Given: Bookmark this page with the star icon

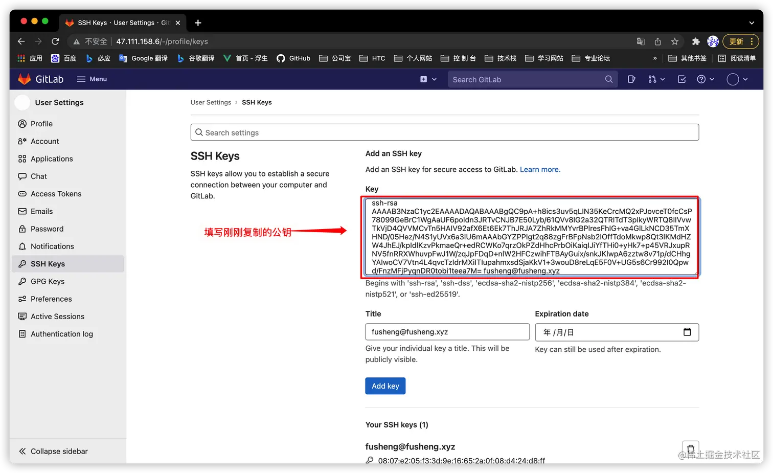Looking at the screenshot, I should point(675,41).
